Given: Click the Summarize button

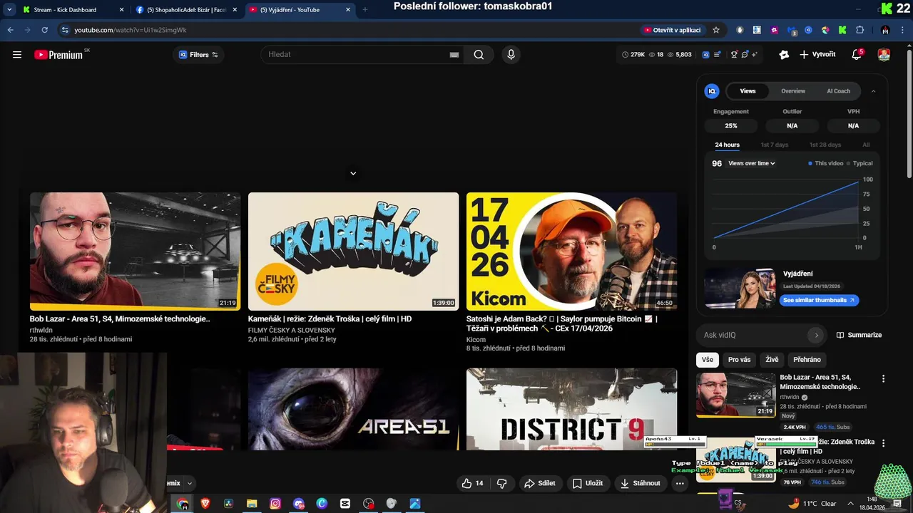Looking at the screenshot, I should [860, 335].
